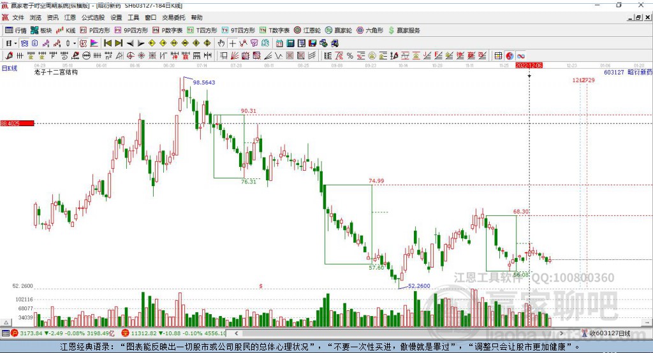Viewport: 653px width, 353px height.
Task: Click the 日K线 label
Action: pyautogui.click(x=9, y=68)
